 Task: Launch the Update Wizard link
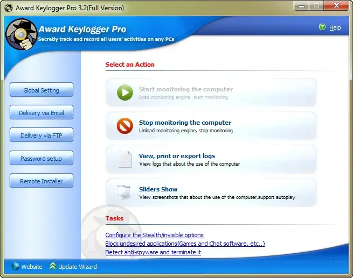tap(78, 267)
